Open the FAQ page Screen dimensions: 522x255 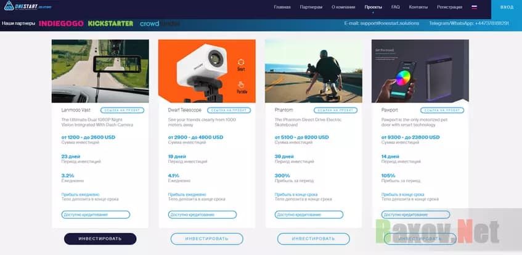[395, 7]
